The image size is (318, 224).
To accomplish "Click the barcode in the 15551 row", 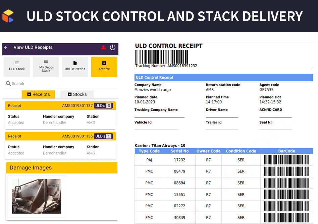I will point(286,194).
